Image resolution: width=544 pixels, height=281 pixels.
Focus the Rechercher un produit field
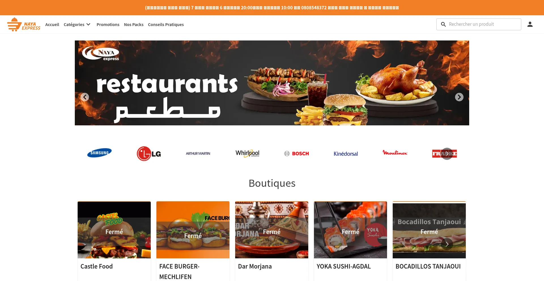click(x=479, y=24)
